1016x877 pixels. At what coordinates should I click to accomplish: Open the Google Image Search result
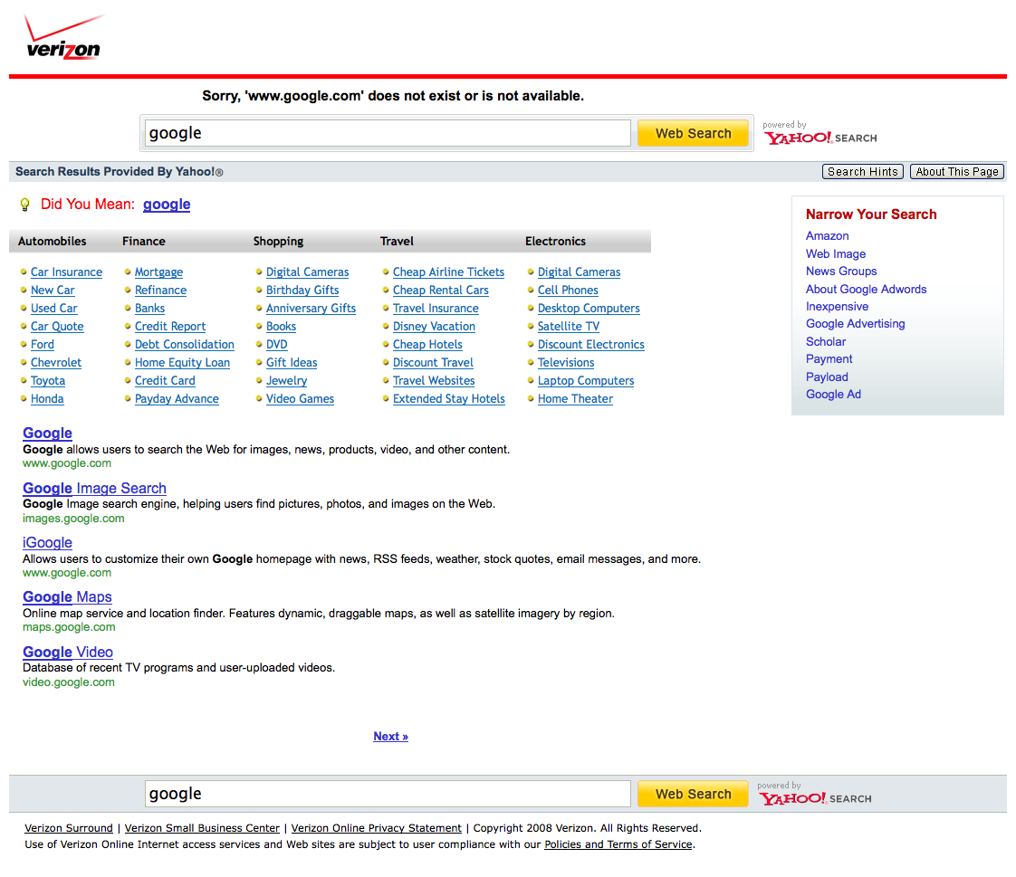tap(94, 489)
